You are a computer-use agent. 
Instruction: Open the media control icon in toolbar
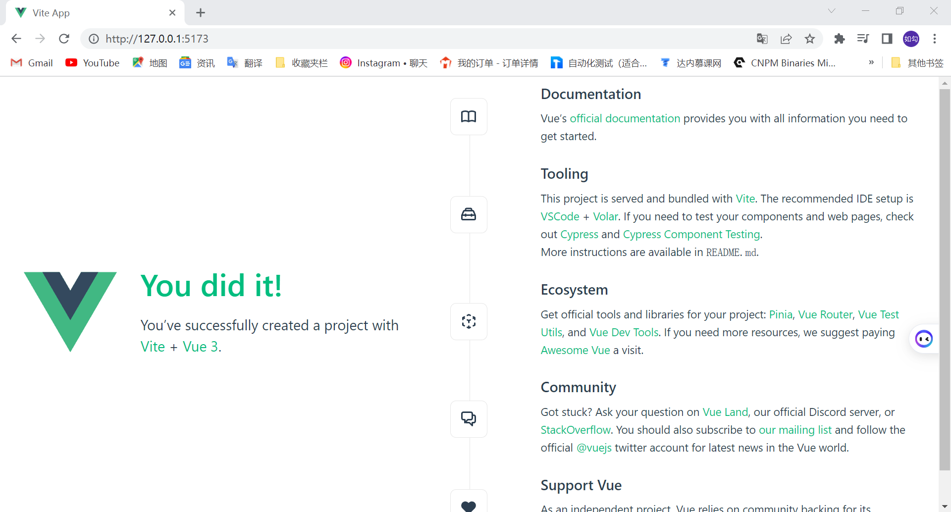[x=863, y=39]
